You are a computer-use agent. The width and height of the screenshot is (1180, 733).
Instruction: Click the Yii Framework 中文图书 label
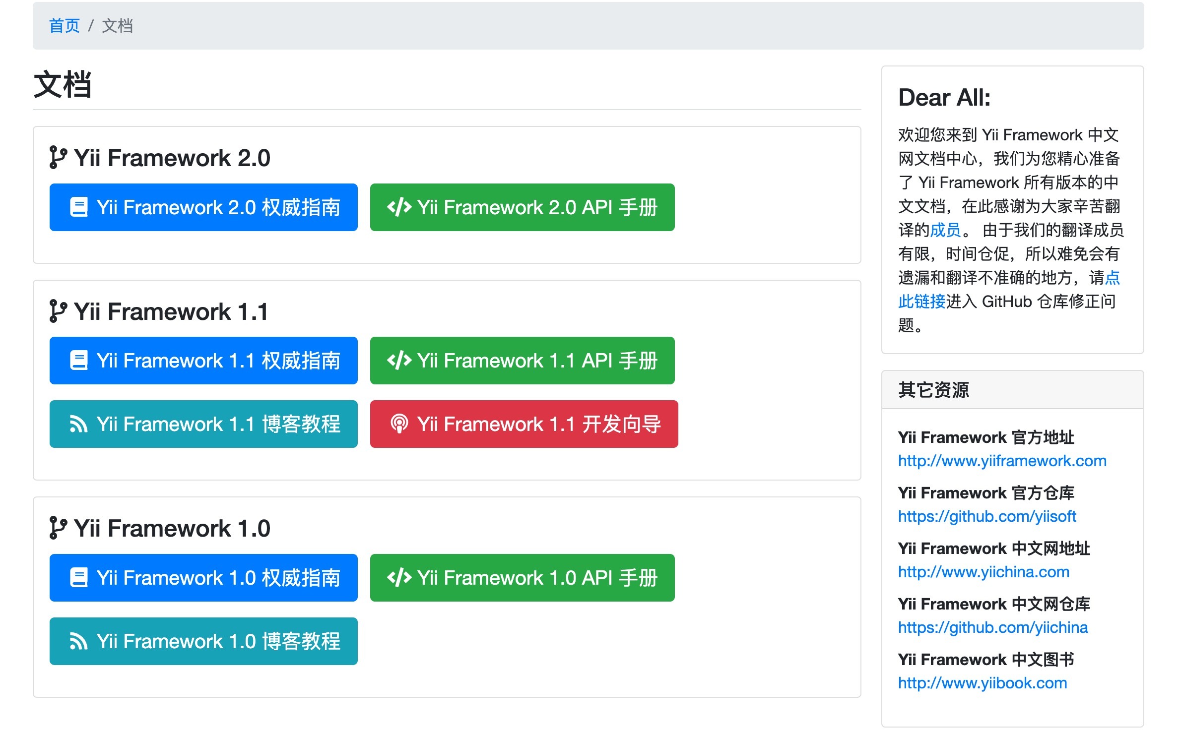coord(986,660)
